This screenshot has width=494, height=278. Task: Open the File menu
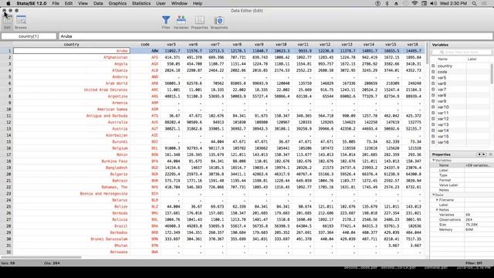tap(56, 3)
